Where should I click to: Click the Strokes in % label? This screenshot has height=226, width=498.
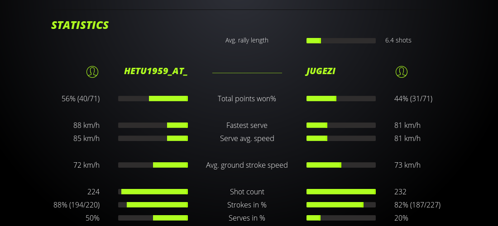pyautogui.click(x=247, y=205)
